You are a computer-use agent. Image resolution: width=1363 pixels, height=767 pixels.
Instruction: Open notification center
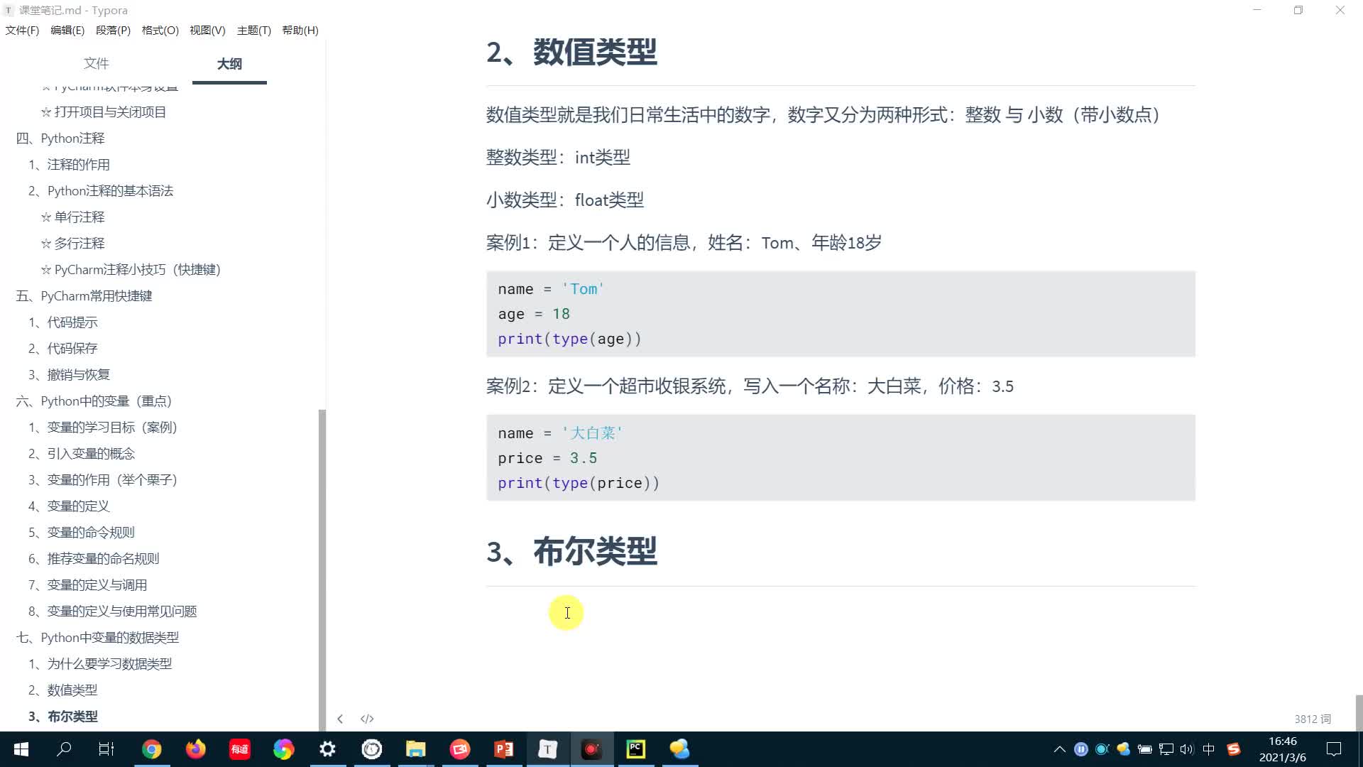(x=1334, y=749)
